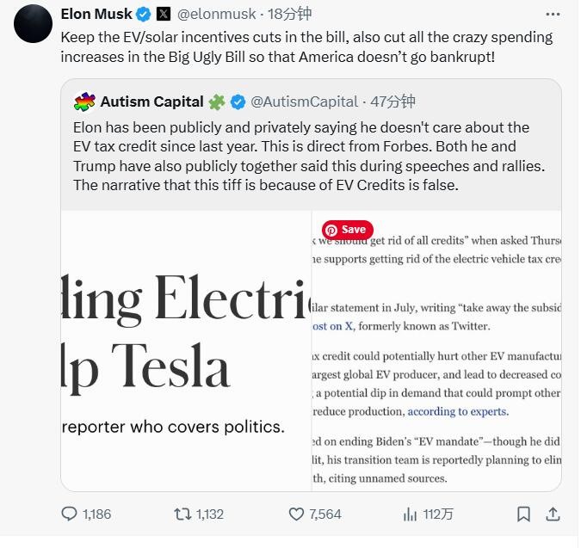Image resolution: width=581 pixels, height=548 pixels.
Task: Repost the tweet via retweet icon
Action: 182,514
